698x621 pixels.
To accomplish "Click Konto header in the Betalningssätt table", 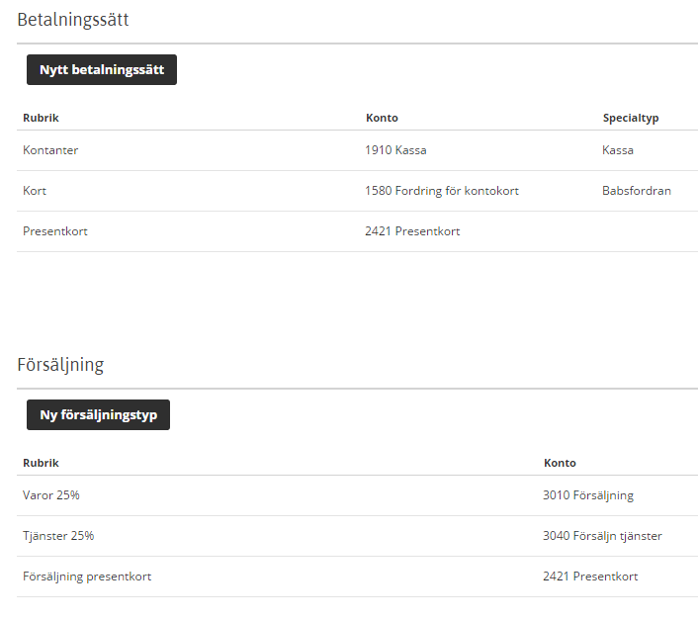I will [382, 118].
